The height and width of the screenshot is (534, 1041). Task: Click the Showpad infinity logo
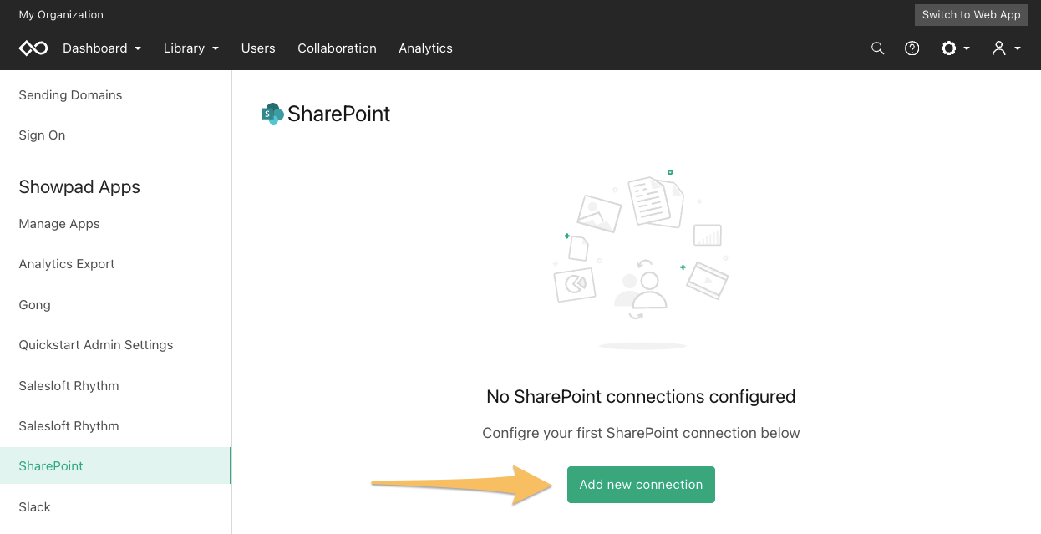[33, 48]
